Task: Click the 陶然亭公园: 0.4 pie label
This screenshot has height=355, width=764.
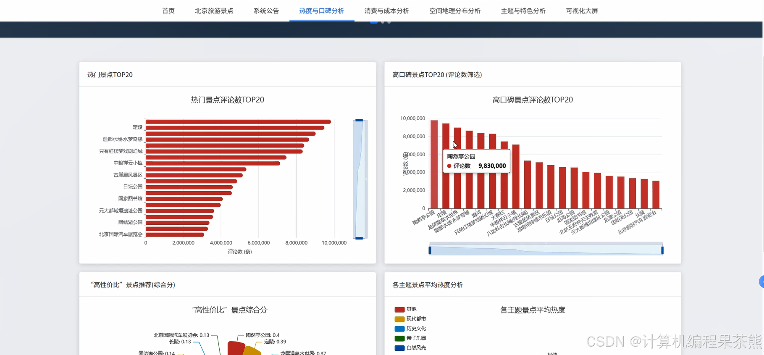Action: click(x=263, y=335)
